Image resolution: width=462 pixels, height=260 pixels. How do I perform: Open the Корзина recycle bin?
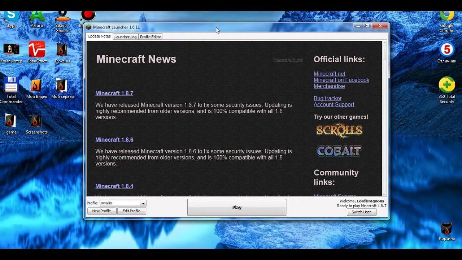(446, 231)
